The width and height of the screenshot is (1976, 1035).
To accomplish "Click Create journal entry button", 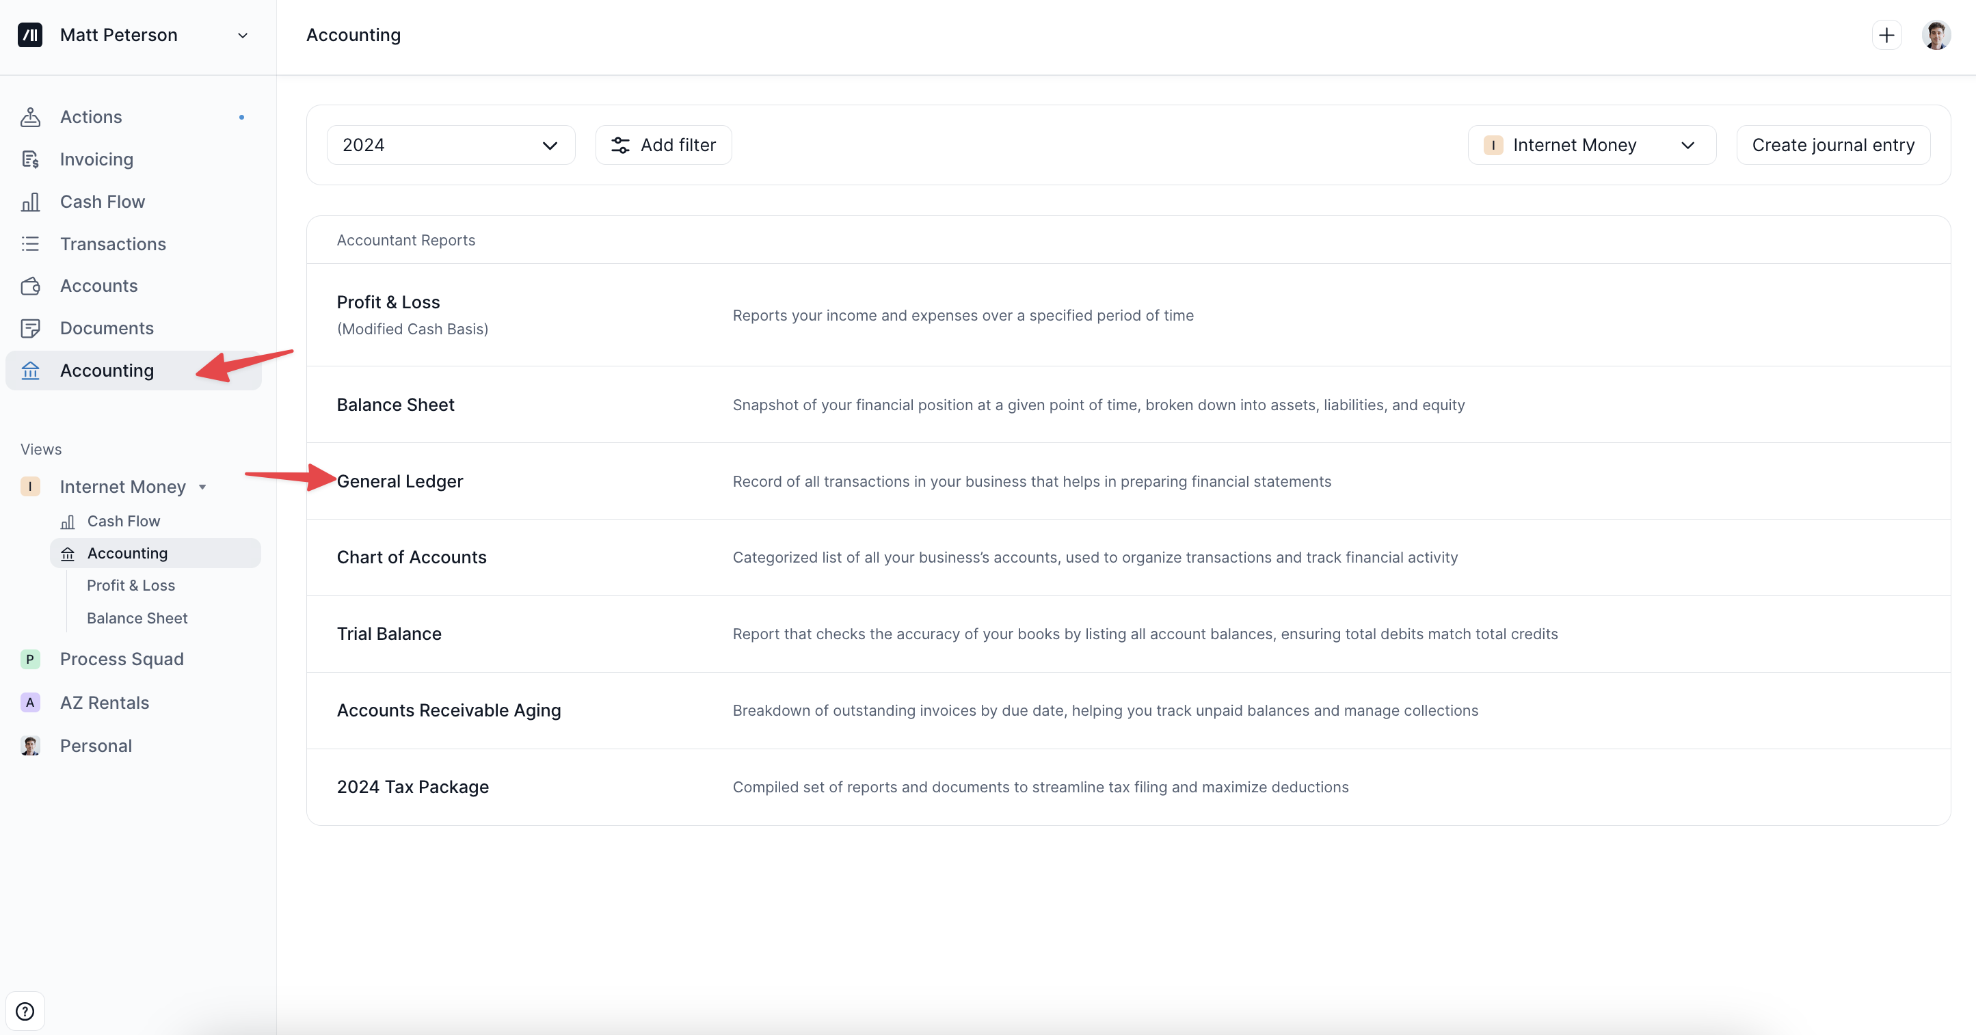I will [1832, 145].
